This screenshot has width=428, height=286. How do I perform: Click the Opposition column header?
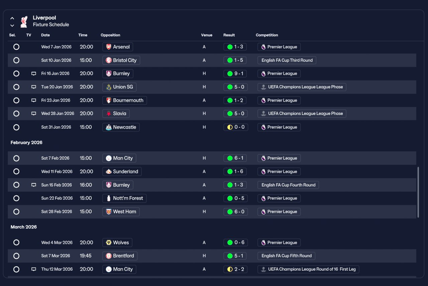(110, 35)
